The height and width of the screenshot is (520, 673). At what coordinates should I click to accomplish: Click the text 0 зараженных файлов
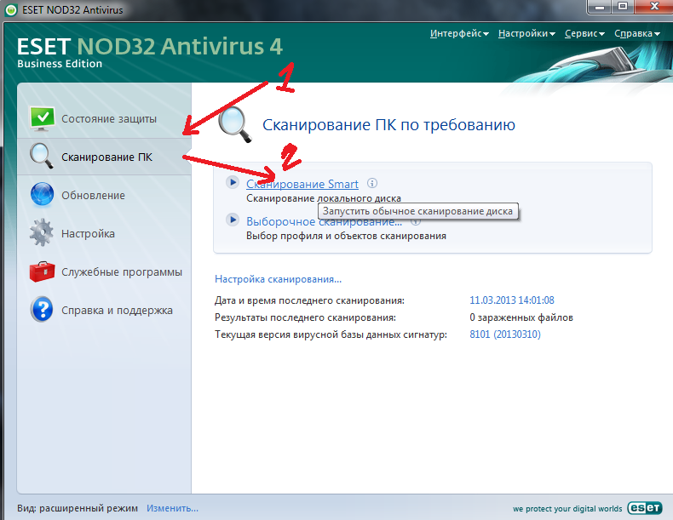tap(521, 317)
